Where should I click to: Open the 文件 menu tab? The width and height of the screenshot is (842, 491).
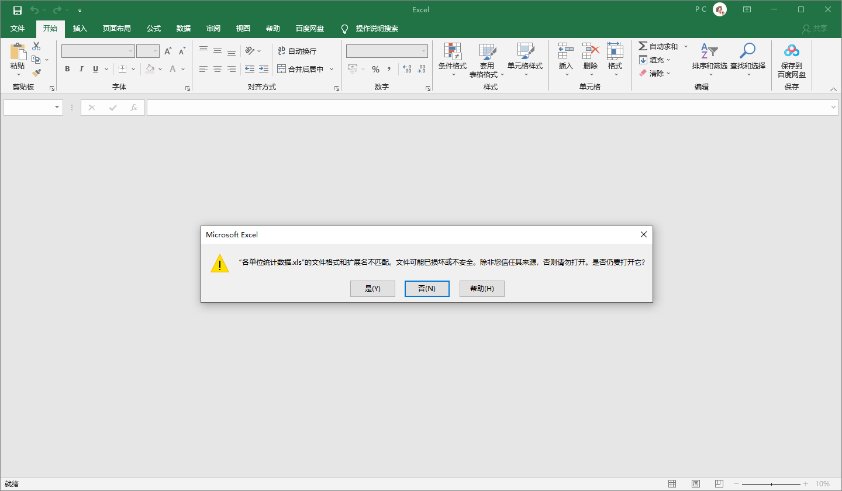click(x=18, y=29)
